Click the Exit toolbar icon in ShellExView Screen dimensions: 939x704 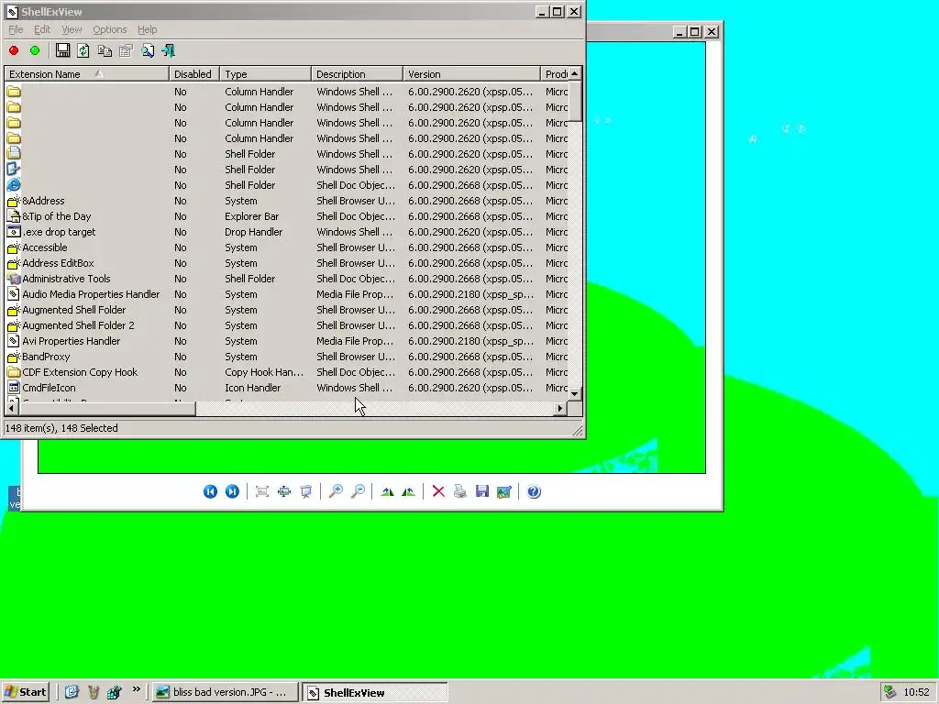[x=169, y=51]
